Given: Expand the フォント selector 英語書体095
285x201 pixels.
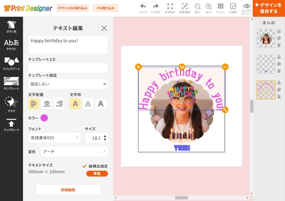Looking at the screenshot, I should click(55, 138).
